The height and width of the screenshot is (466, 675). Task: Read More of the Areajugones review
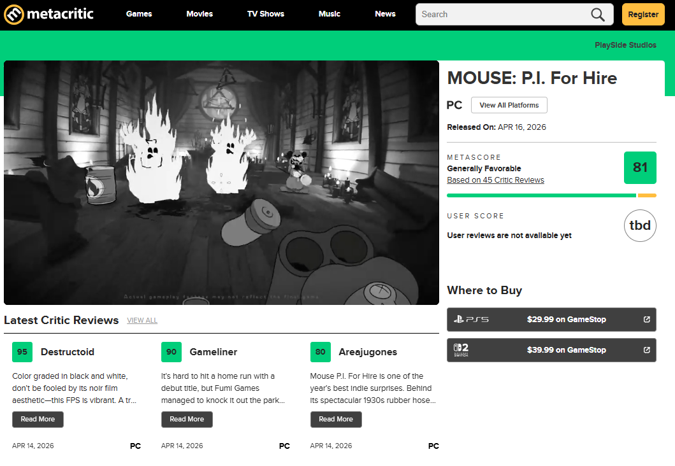point(336,419)
